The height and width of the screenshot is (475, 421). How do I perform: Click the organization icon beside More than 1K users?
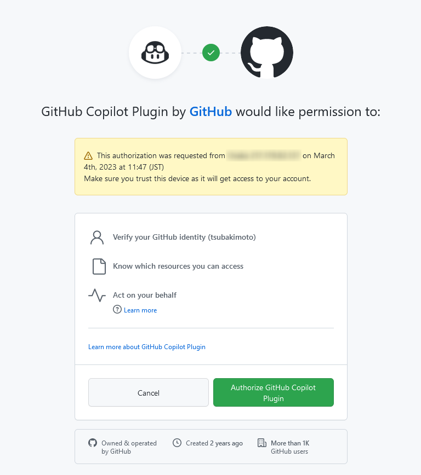pos(262,443)
